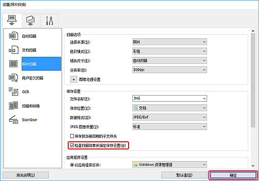
Task: Click the 用法说明 instructions button
Action: coord(26,175)
